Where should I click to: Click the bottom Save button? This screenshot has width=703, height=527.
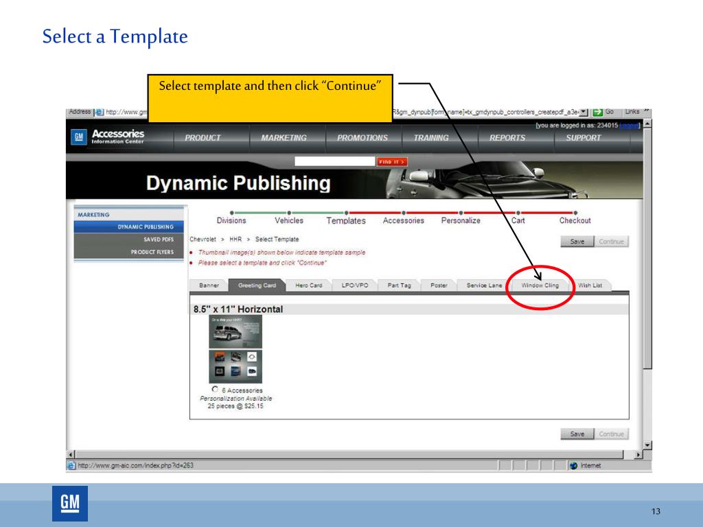click(577, 434)
